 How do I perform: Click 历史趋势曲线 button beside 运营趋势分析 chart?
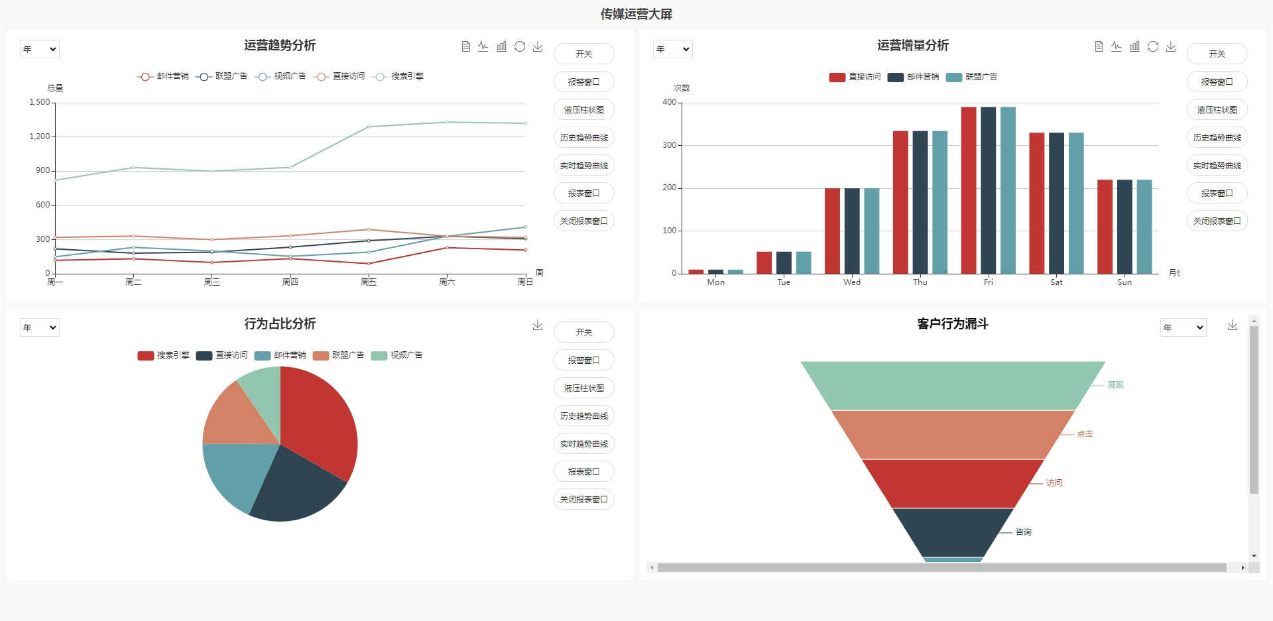click(583, 138)
